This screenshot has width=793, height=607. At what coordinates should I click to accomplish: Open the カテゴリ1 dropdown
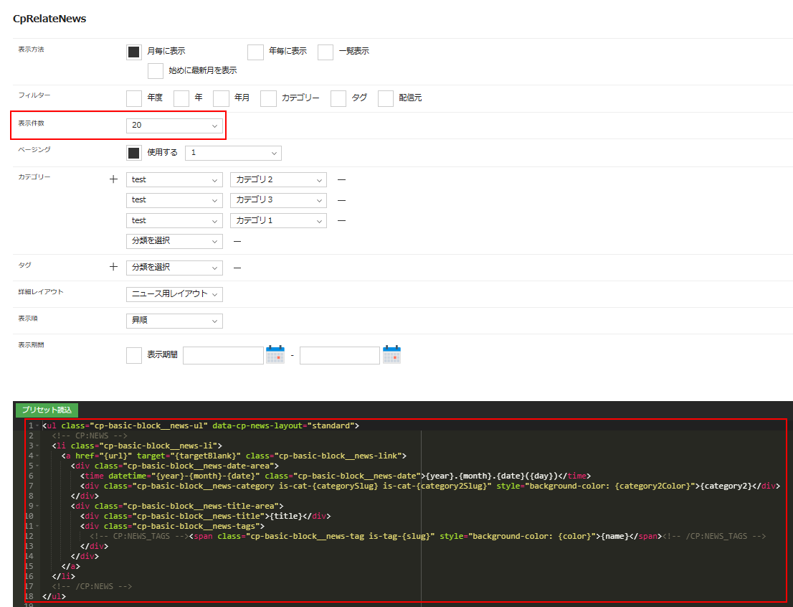279,221
